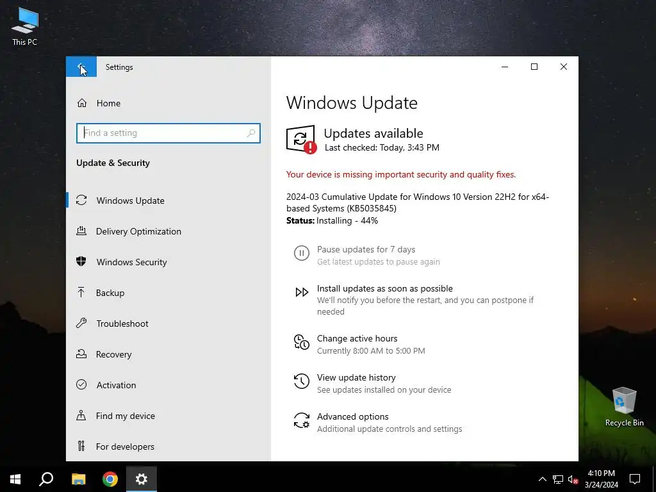Click the Change active hours clock icon
The image size is (656, 492).
click(x=302, y=342)
